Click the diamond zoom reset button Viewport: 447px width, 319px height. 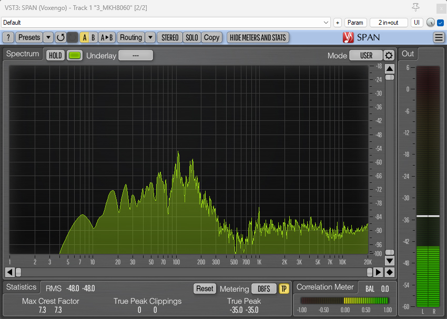(x=389, y=272)
